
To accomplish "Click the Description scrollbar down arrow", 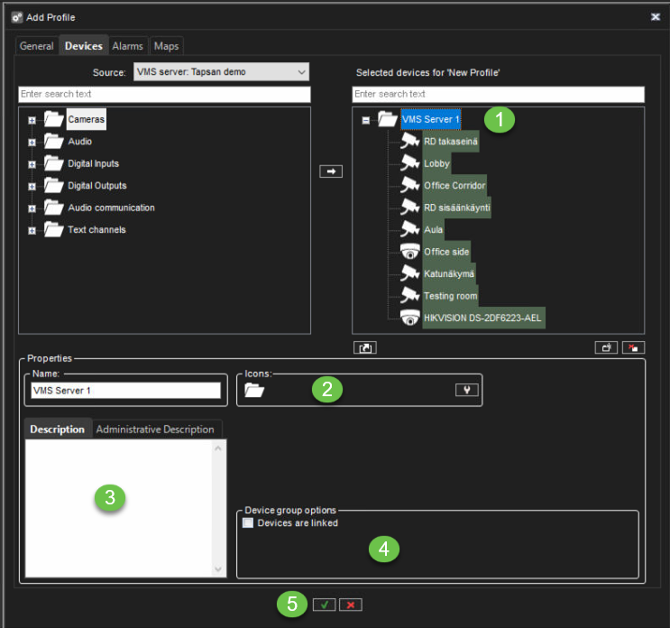I will [219, 569].
